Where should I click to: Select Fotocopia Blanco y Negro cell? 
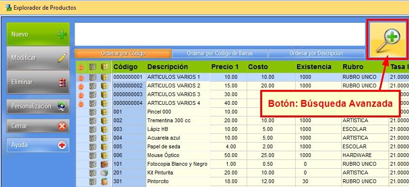pos(178,164)
